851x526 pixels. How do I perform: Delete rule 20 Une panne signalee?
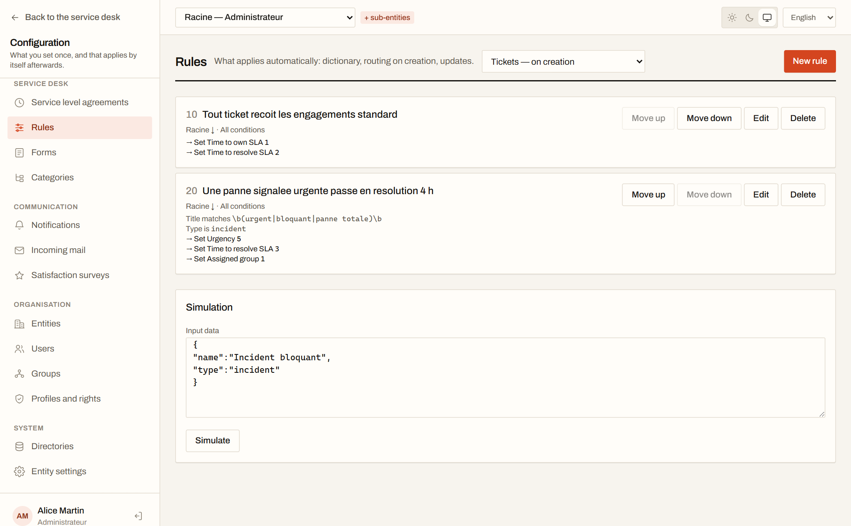[803, 195]
